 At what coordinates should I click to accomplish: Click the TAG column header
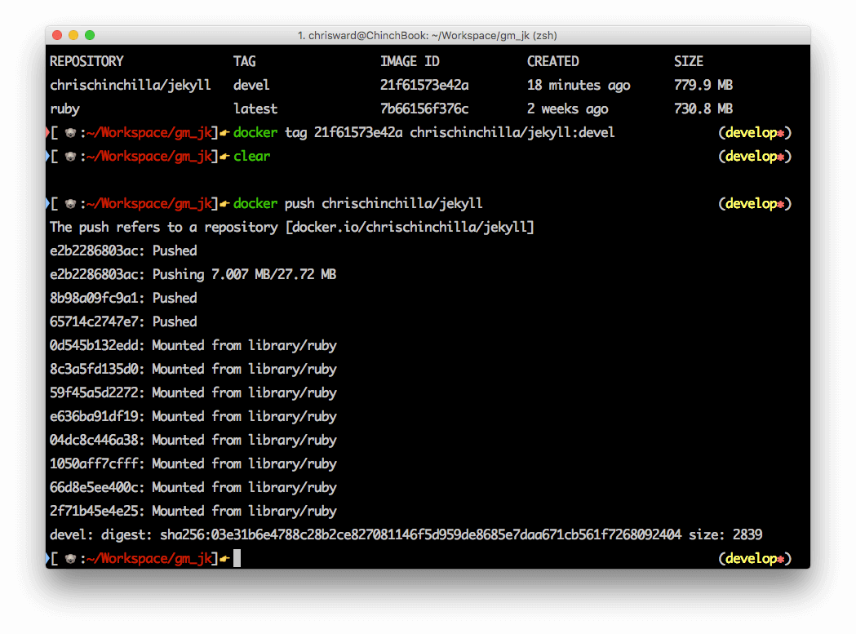point(244,61)
